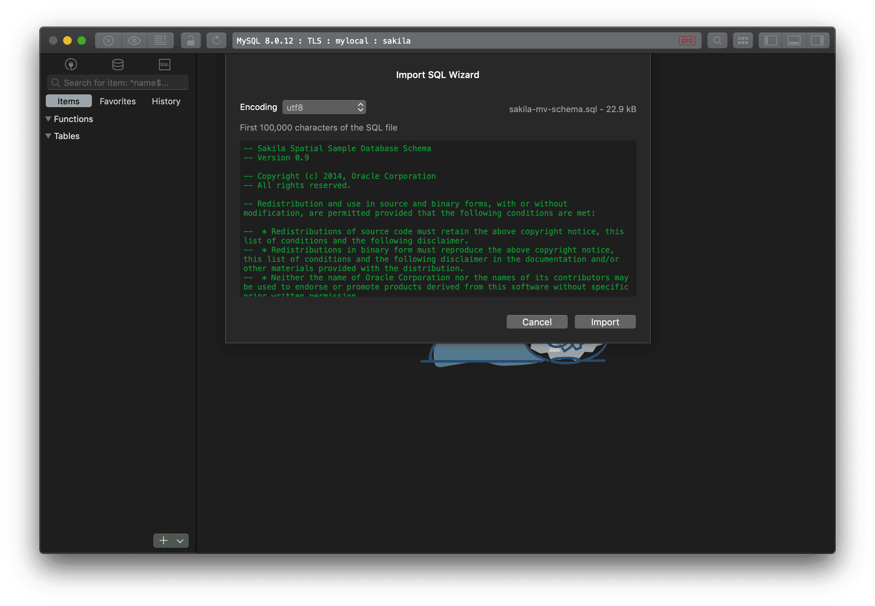The height and width of the screenshot is (606, 875).
Task: Click the yellow minimize window button
Action: pyautogui.click(x=67, y=41)
